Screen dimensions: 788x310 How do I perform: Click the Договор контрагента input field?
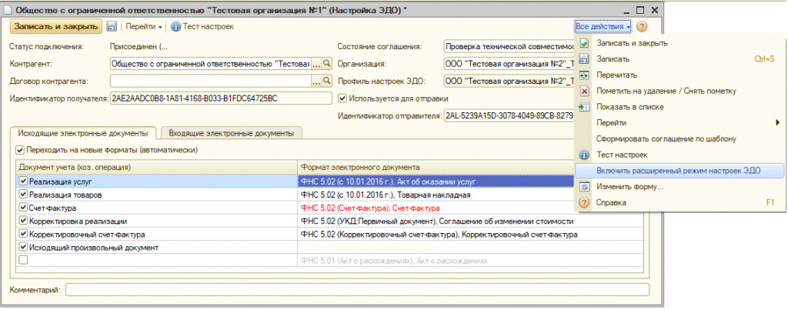(211, 81)
